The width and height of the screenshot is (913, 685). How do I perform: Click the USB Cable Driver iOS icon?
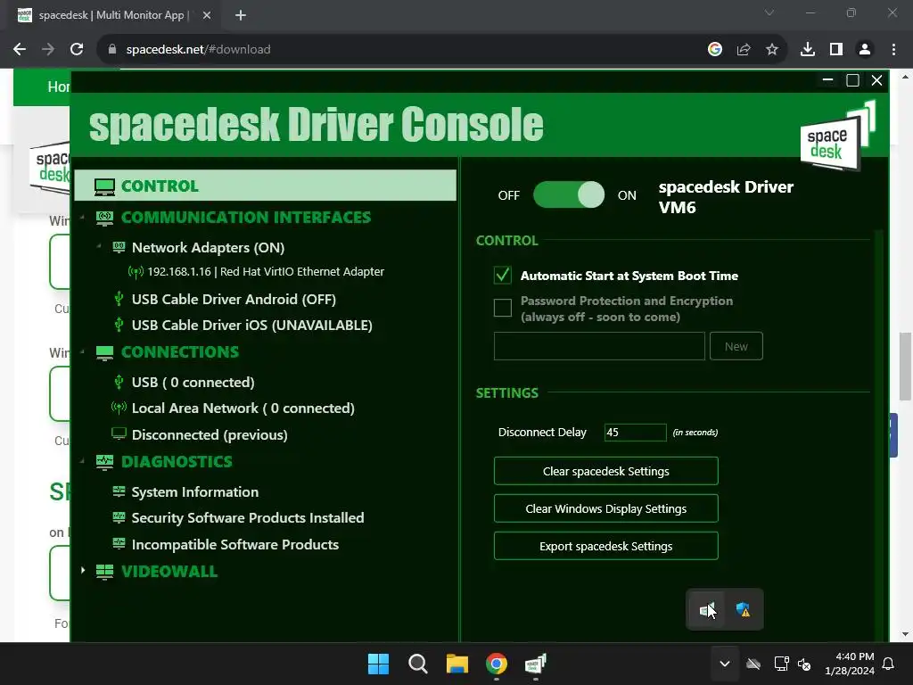[119, 325]
